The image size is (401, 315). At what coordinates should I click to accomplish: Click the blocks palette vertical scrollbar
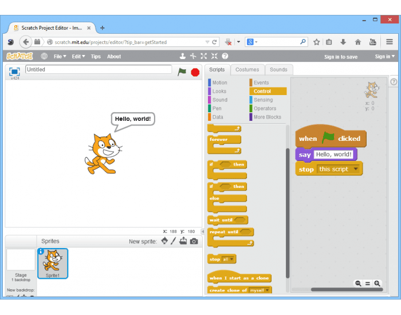click(288, 212)
